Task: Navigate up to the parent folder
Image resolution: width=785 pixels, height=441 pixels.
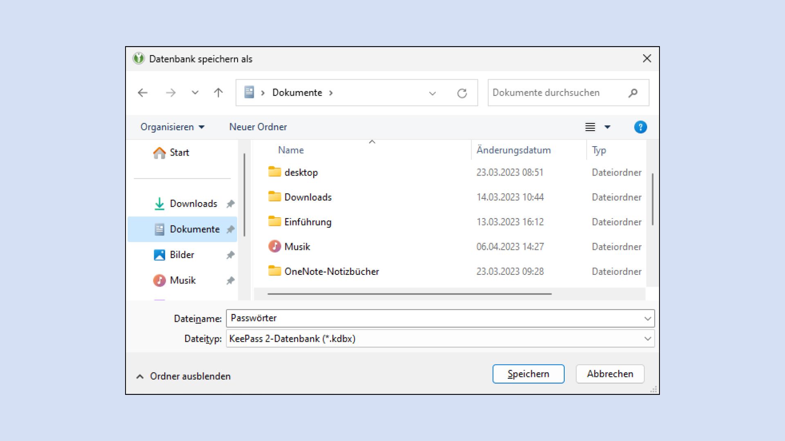Action: pos(218,93)
